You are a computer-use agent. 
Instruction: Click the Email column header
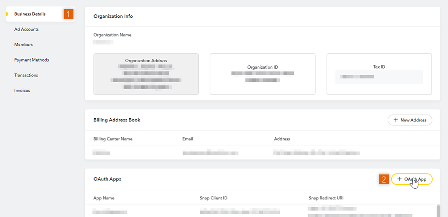coord(188,139)
